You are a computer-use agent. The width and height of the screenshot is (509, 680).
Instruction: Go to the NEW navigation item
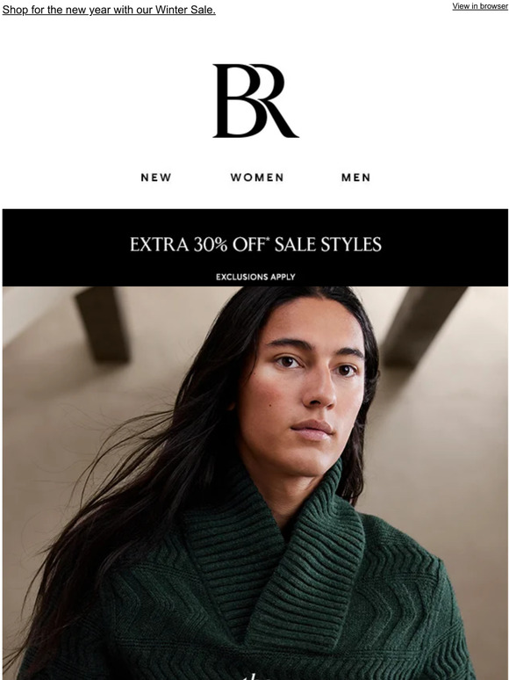click(x=156, y=177)
